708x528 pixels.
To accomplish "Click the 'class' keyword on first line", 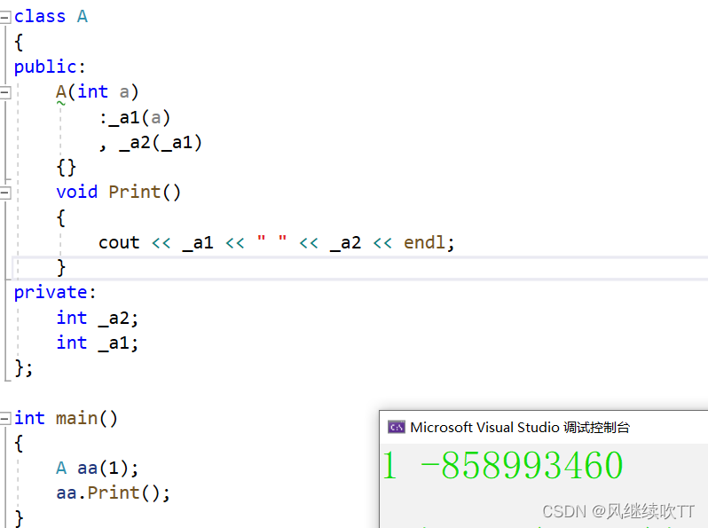I will pyautogui.click(x=40, y=17).
